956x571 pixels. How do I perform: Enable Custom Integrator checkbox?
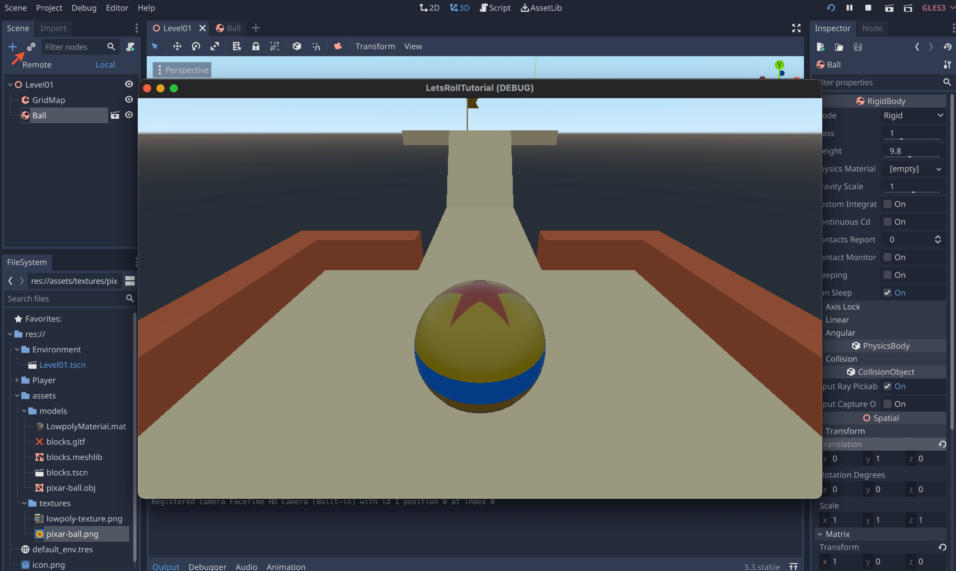click(x=887, y=204)
